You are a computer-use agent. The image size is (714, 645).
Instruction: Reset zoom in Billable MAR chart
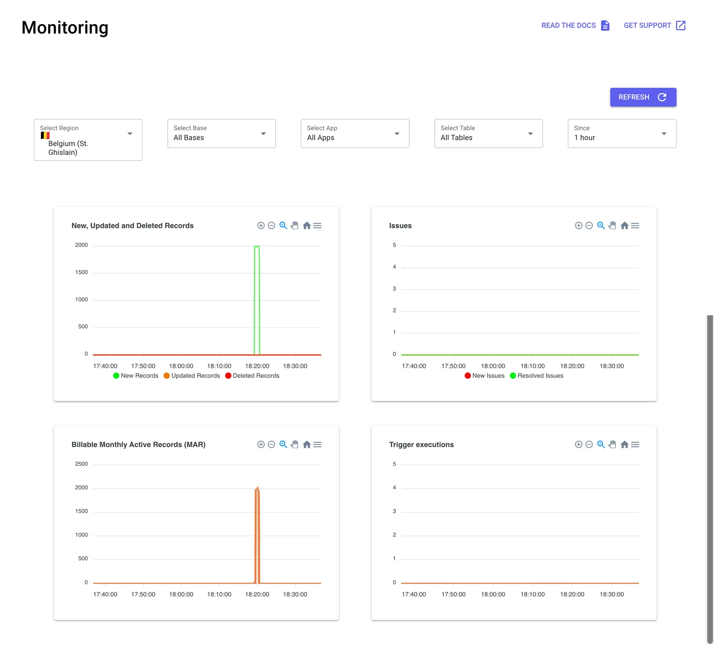coord(307,444)
